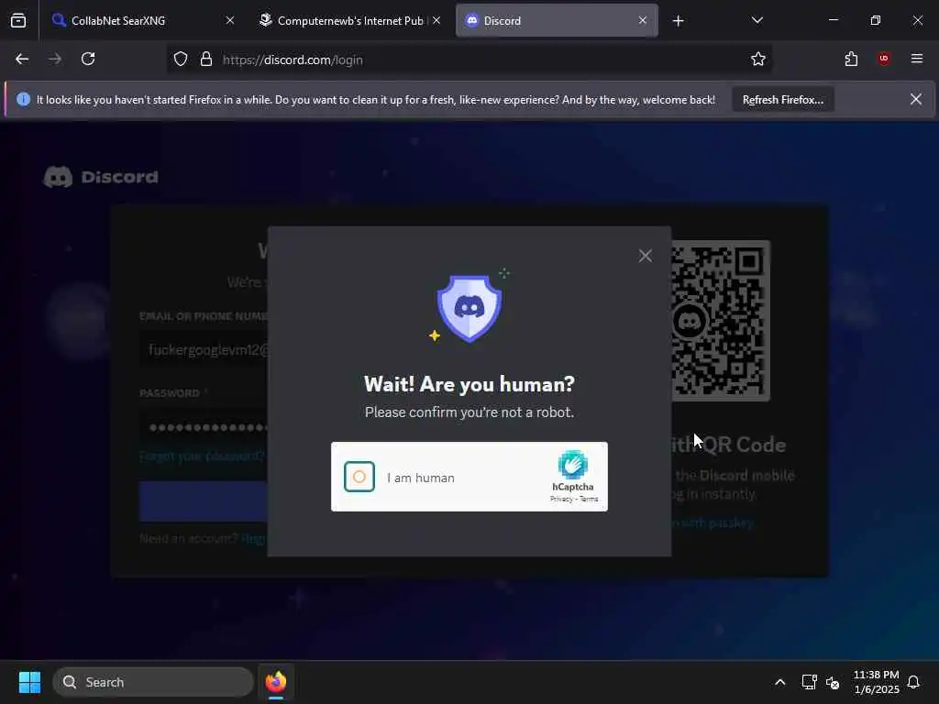Click the hCaptcha logo
The height and width of the screenshot is (704, 939).
572,465
